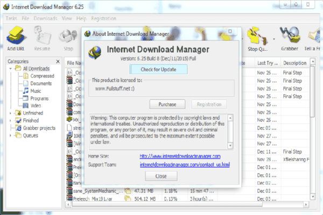Viewport: 323px width, 215px height.
Task: Click horizontal scrollbar left arrow
Action: [68, 204]
